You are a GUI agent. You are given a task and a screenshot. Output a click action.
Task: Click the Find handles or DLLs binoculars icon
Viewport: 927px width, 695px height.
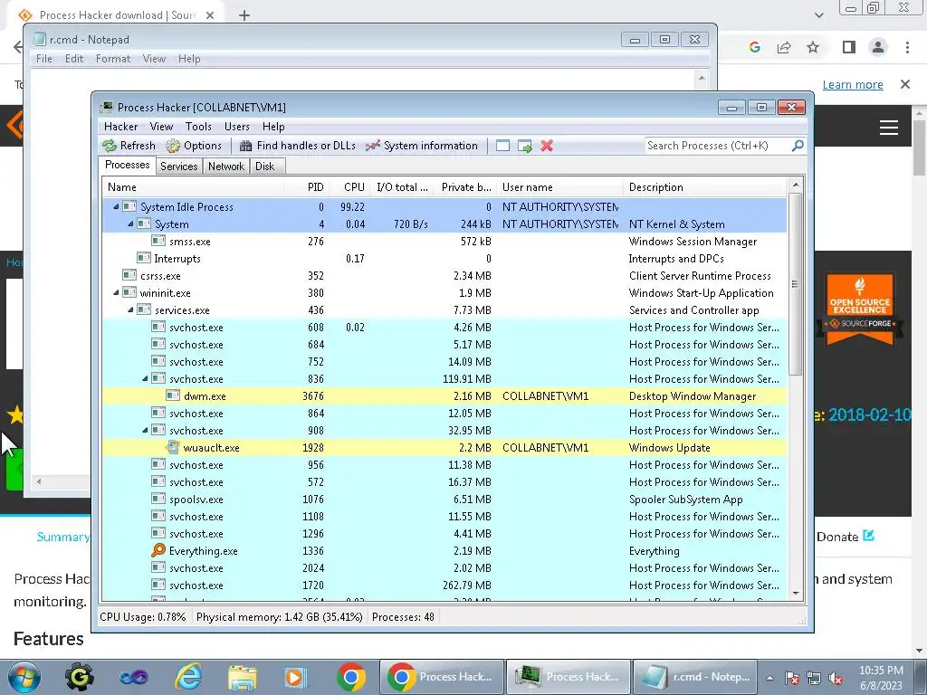click(245, 146)
